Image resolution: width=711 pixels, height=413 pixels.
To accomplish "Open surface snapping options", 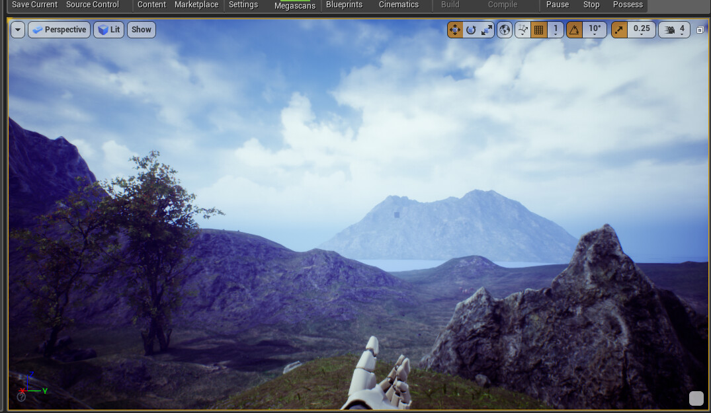I will point(523,30).
